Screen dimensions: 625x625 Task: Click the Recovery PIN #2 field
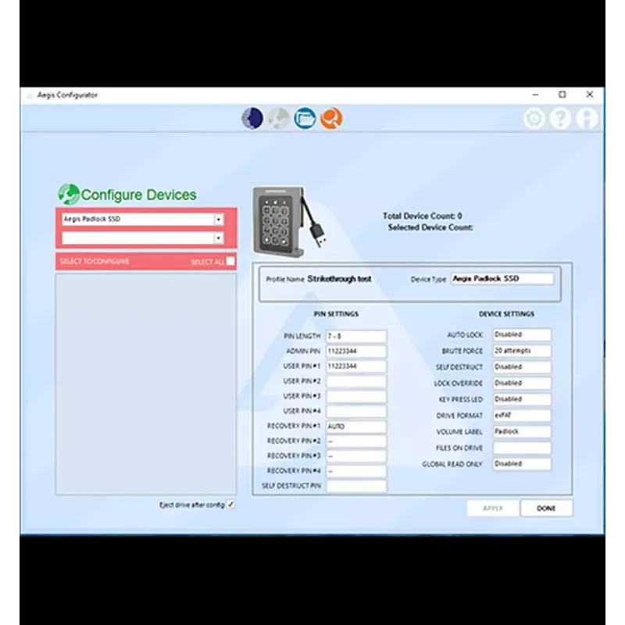[x=356, y=441]
